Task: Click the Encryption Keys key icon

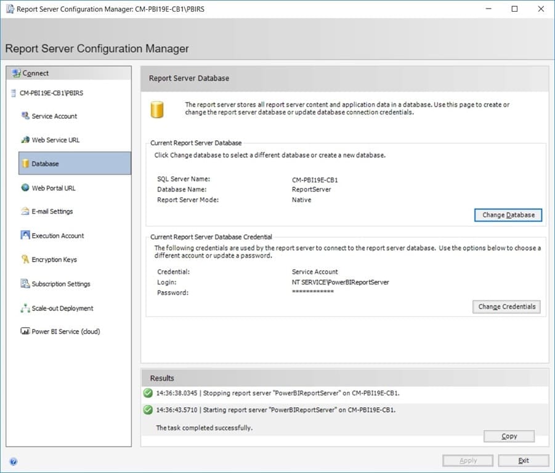Action: click(x=25, y=259)
